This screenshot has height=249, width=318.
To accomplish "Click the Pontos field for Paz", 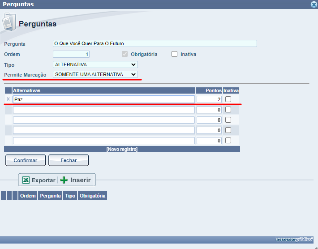I will pyautogui.click(x=209, y=99).
